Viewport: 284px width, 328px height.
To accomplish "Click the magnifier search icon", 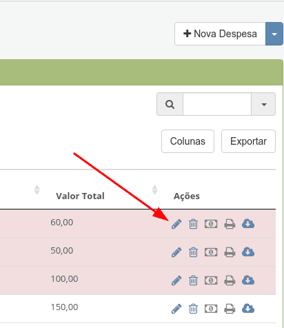I will tap(170, 104).
